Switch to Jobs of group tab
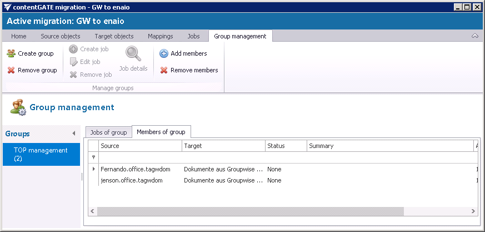The height and width of the screenshot is (232, 485). click(x=109, y=132)
